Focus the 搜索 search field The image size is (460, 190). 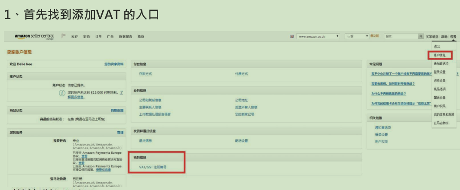point(401,37)
